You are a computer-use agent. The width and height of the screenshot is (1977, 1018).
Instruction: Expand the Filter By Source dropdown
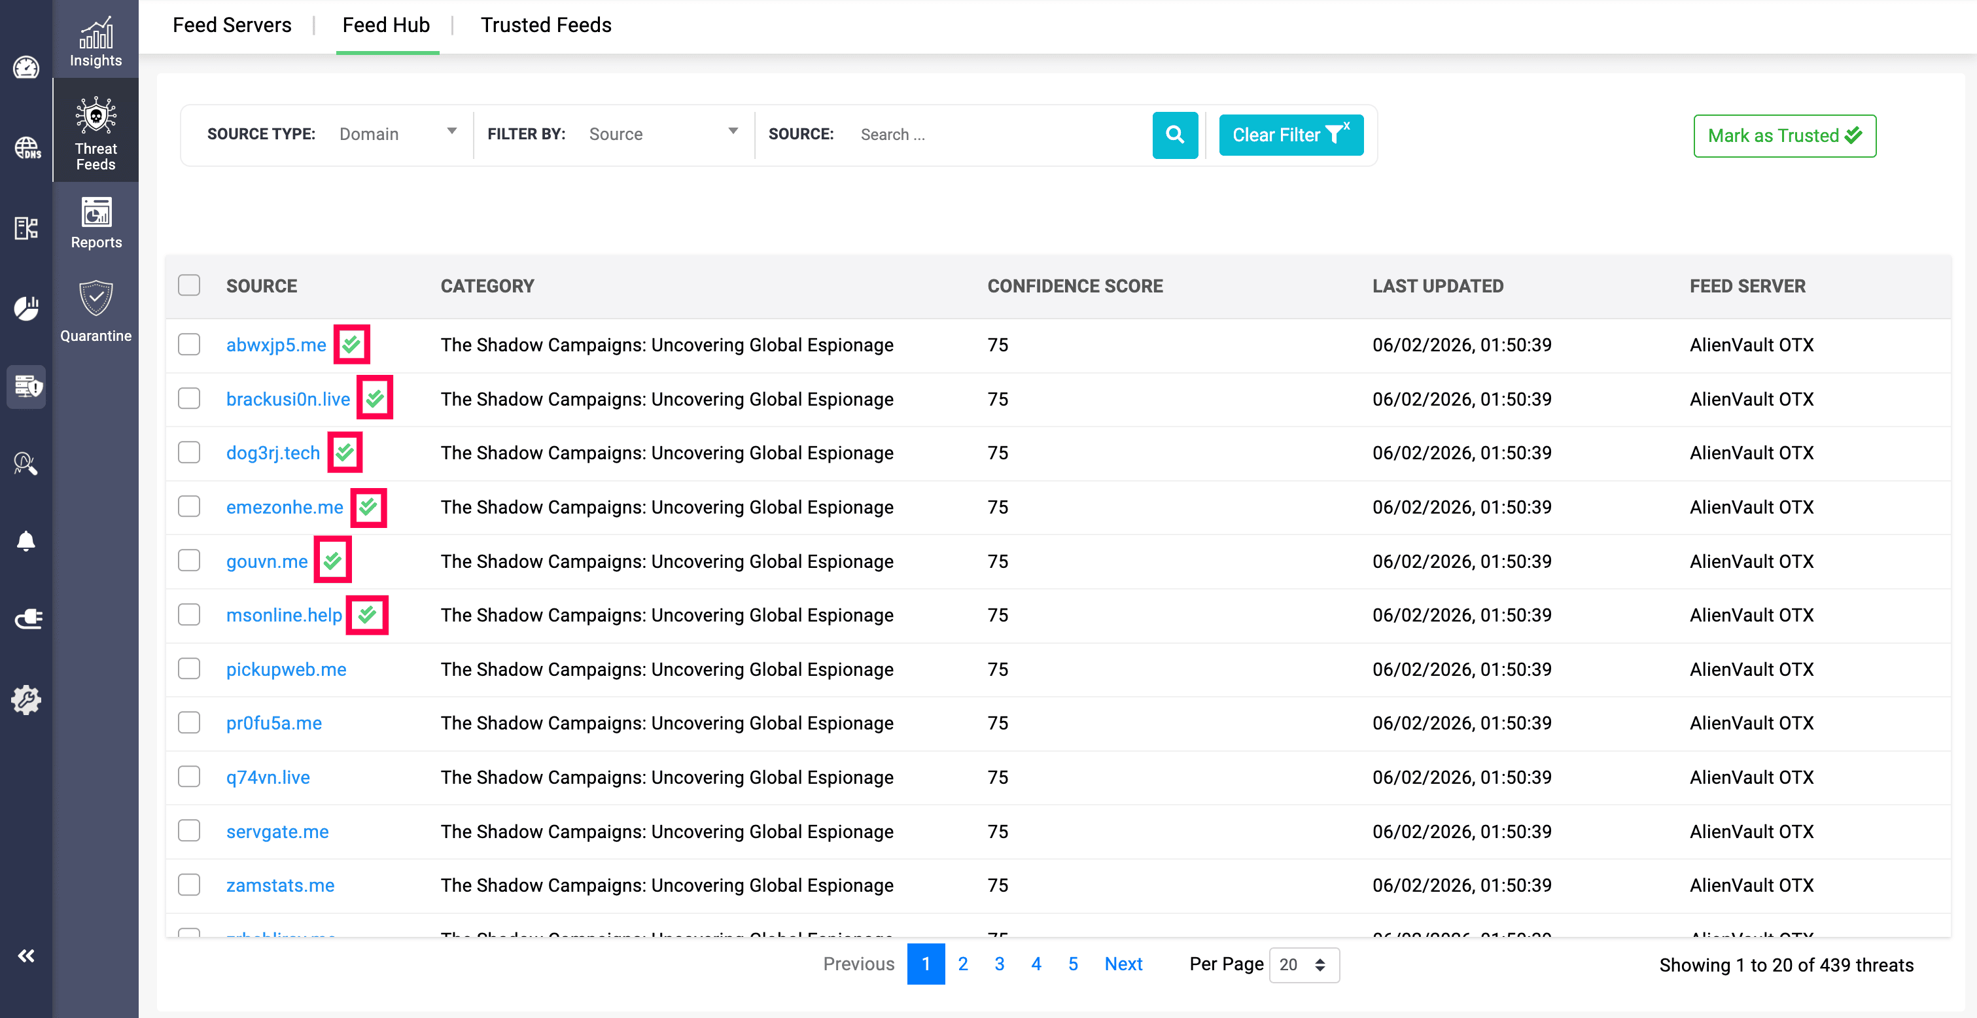click(x=662, y=134)
